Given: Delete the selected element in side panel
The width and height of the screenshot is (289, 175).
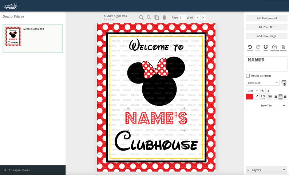Looking at the screenshot, I should pyautogui.click(x=283, y=48).
